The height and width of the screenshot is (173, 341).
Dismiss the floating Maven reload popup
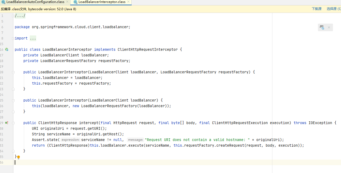(x=329, y=27)
